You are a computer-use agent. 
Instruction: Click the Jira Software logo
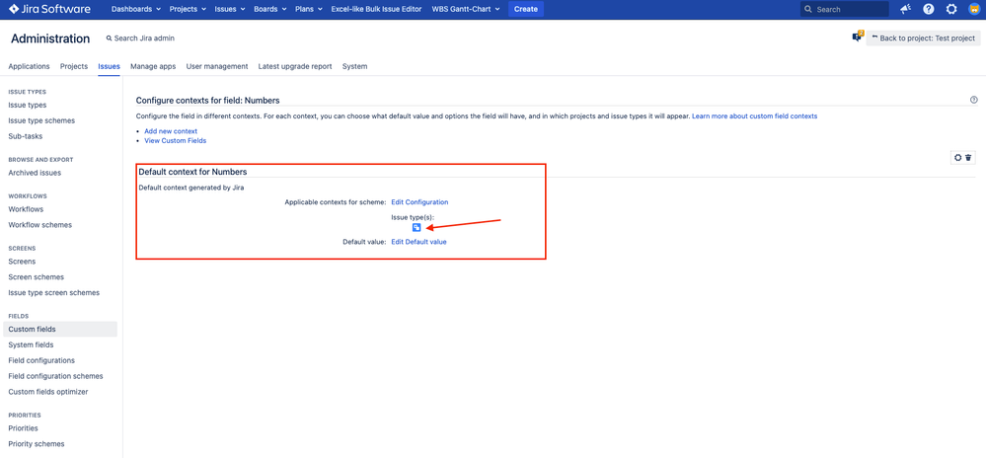click(x=49, y=9)
